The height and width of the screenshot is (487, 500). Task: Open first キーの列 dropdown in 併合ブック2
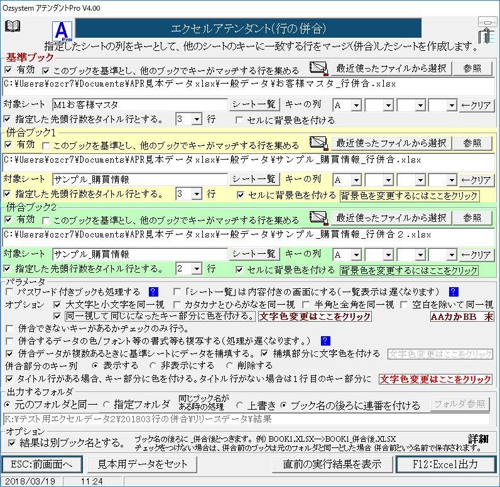click(356, 255)
